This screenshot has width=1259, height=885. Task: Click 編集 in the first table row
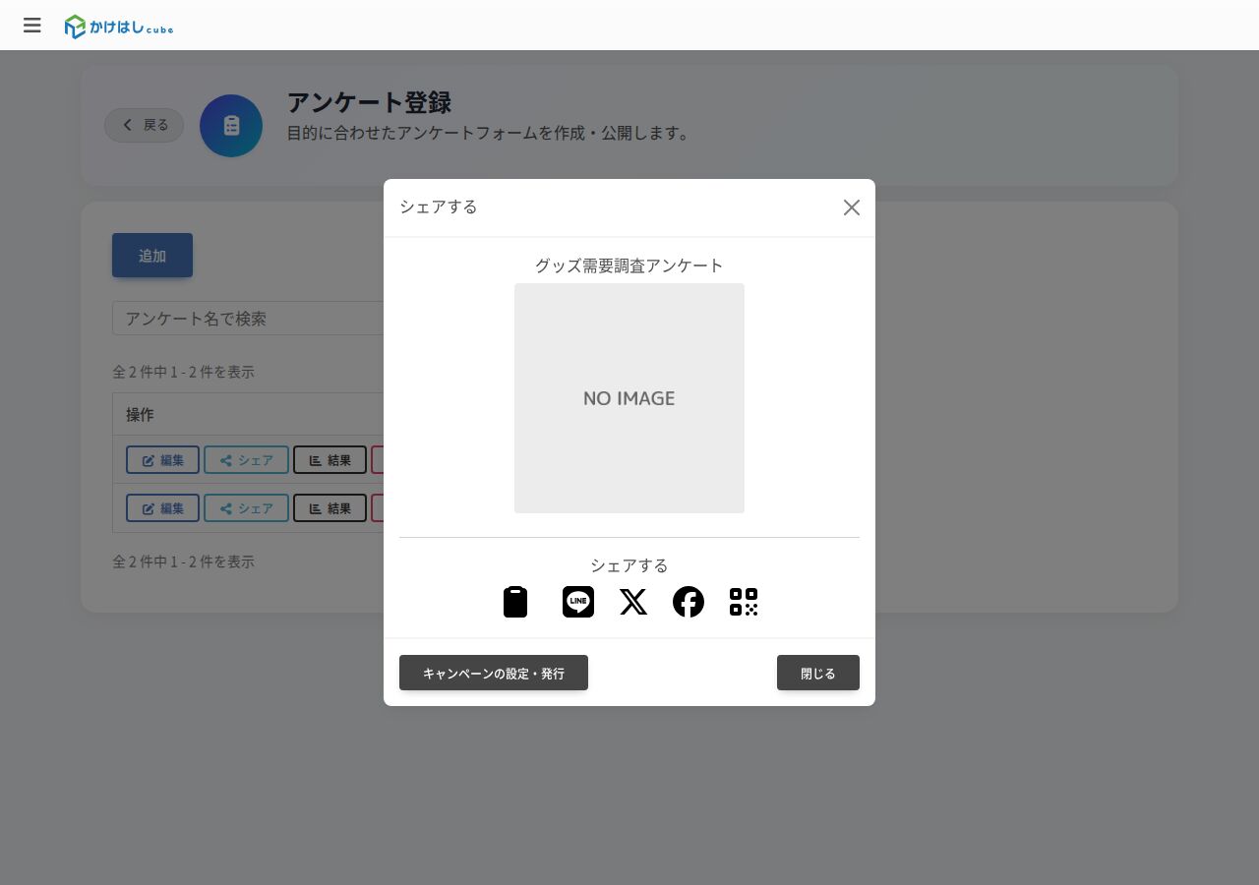click(x=162, y=460)
